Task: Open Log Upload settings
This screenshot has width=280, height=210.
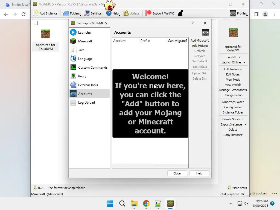Action: [x=89, y=103]
